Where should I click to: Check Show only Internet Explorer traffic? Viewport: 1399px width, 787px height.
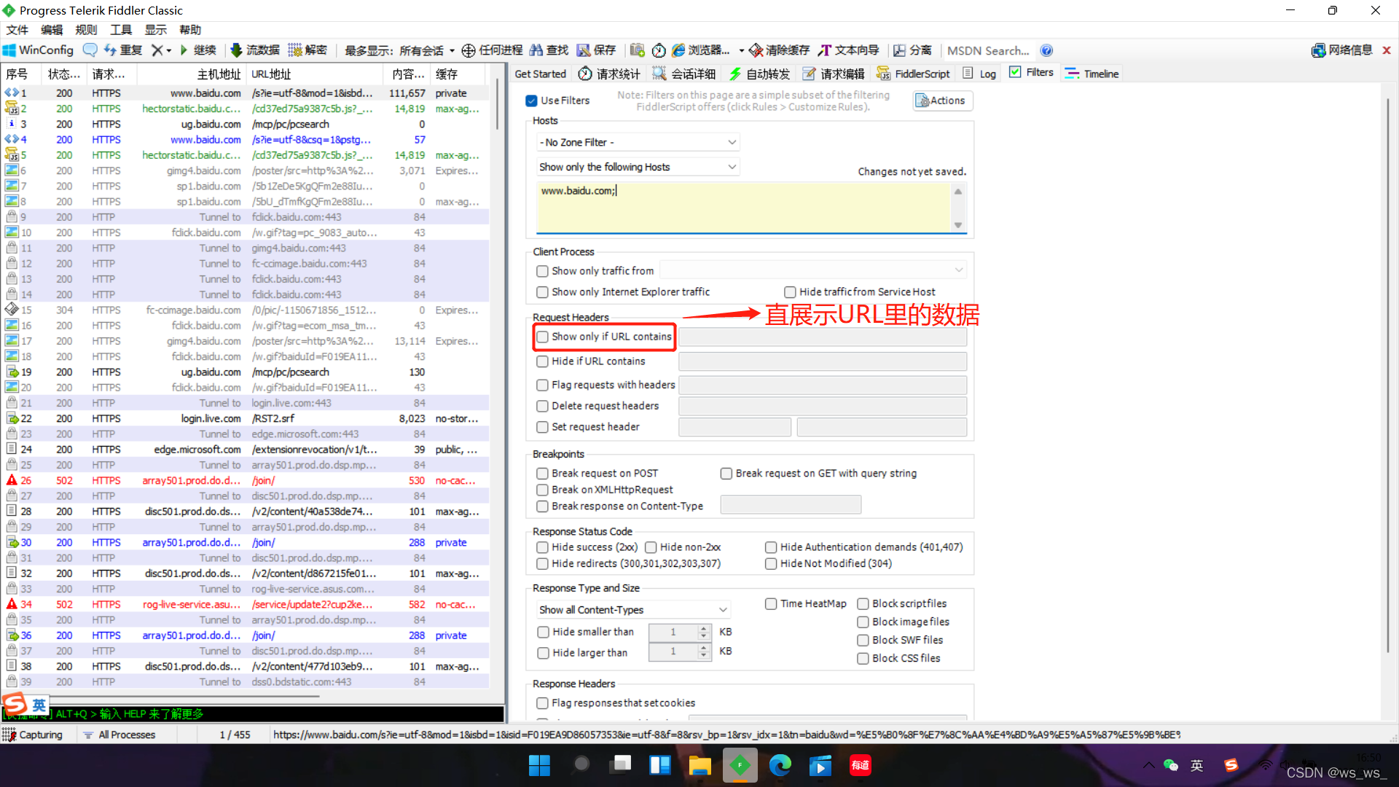tap(542, 292)
